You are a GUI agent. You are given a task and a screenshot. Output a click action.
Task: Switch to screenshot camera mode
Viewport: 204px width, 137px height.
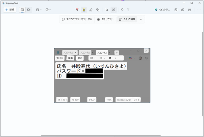[22, 10]
